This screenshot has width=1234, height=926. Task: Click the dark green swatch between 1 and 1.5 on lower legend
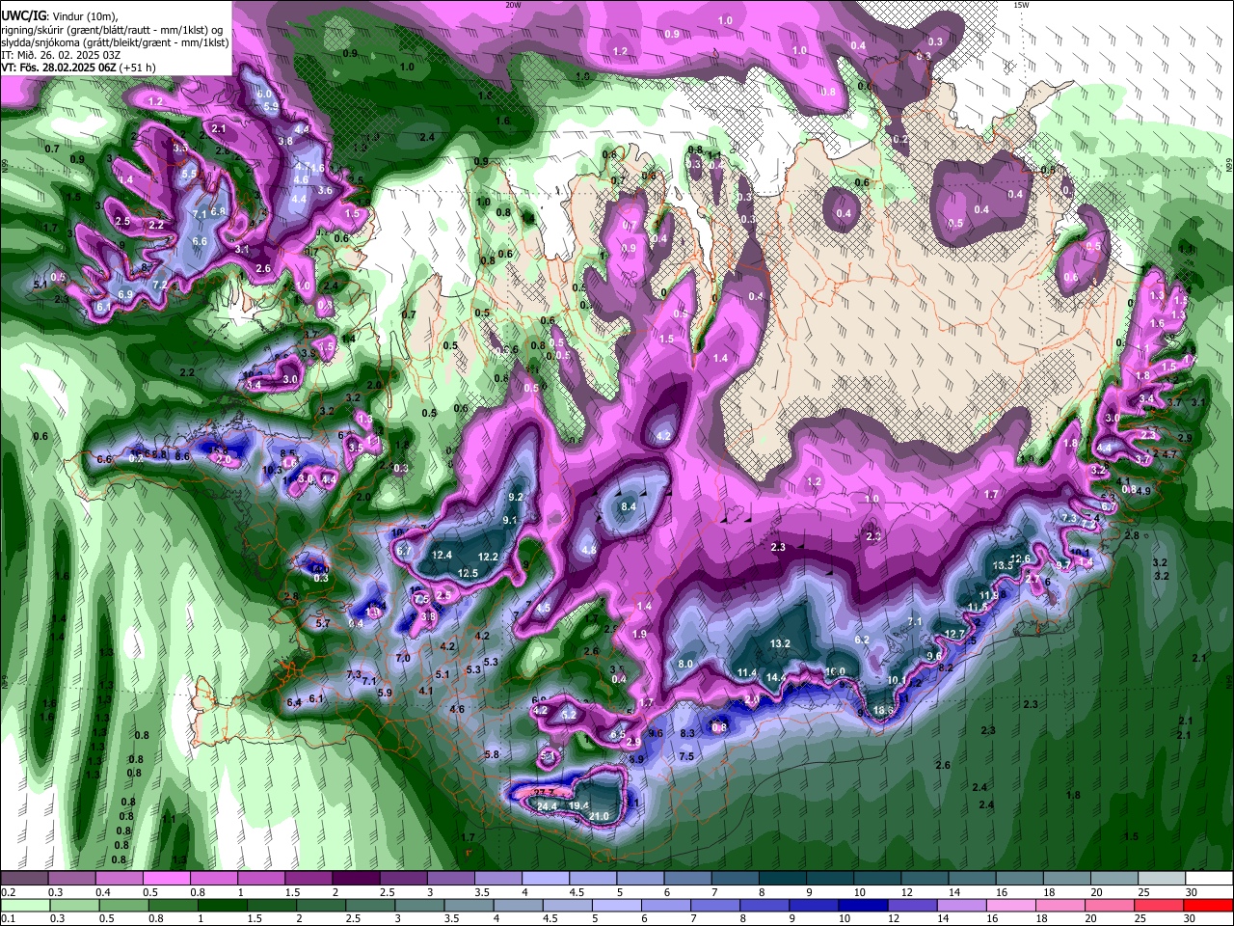tap(221, 905)
